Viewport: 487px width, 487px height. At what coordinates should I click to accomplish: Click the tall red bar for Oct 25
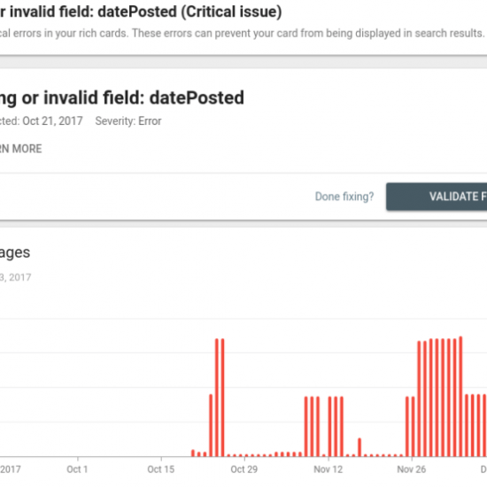[x=222, y=398]
